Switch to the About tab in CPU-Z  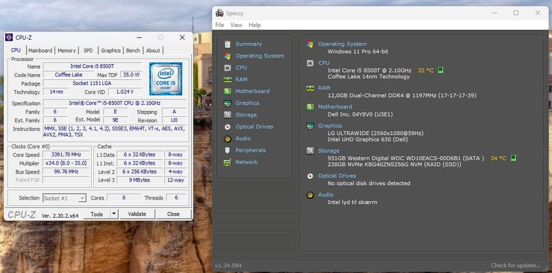coord(153,51)
